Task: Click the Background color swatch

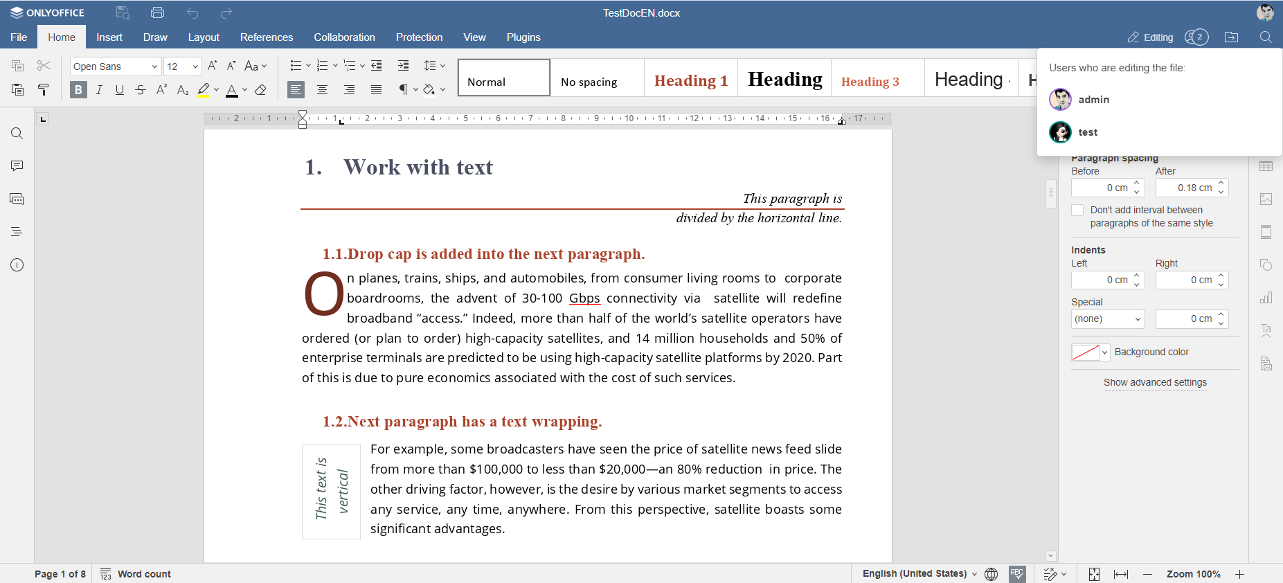Action: (x=1085, y=352)
